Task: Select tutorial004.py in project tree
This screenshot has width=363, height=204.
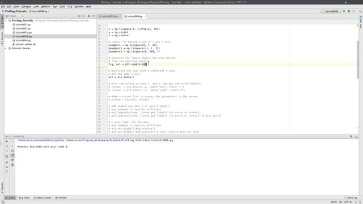Action: (23, 40)
